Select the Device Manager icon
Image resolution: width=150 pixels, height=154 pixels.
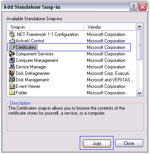[12, 67]
